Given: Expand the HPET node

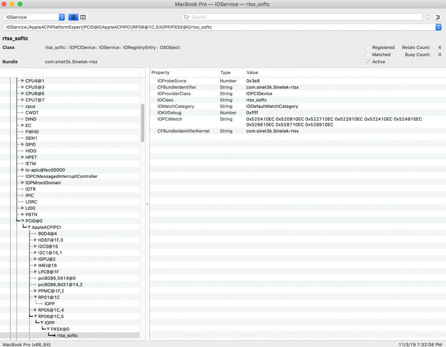Looking at the screenshot, I should point(22,157).
